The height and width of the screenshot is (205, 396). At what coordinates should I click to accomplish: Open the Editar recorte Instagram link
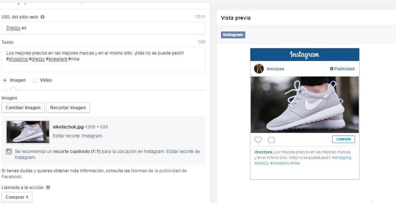(x=92, y=136)
